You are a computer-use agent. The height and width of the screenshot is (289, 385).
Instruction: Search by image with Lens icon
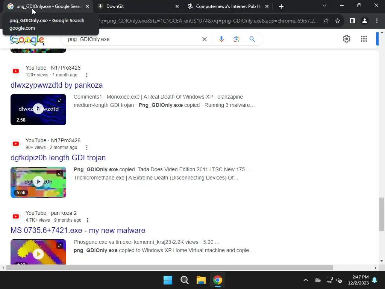236,39
